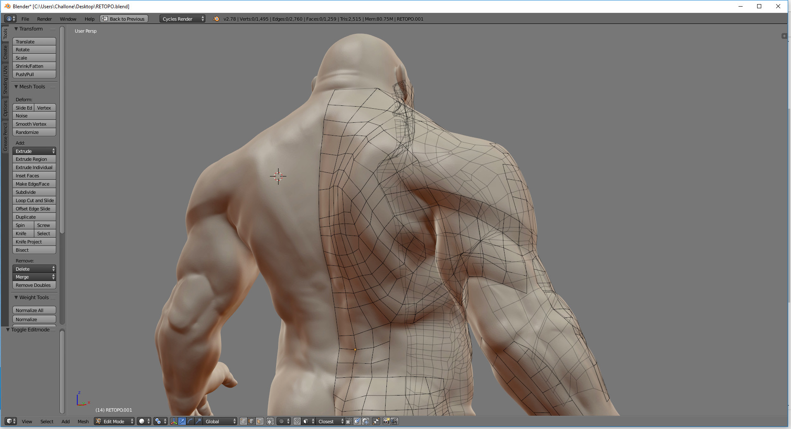Switch to the Grease Pencil tab
791x429 pixels.
tap(5, 137)
